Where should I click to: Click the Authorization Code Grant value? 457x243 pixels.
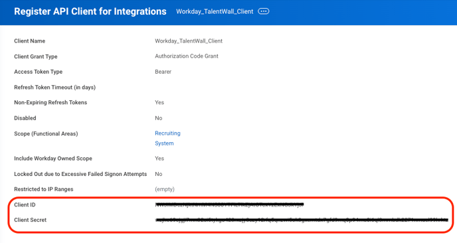[187, 56]
